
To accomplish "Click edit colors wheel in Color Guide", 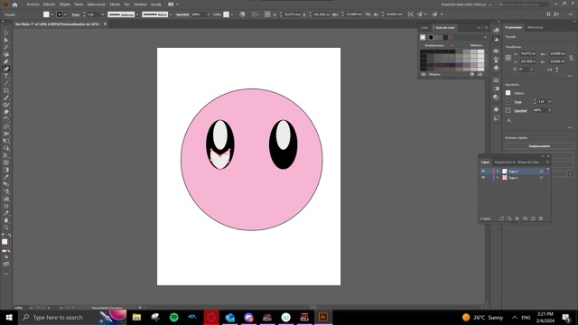I will [471, 74].
